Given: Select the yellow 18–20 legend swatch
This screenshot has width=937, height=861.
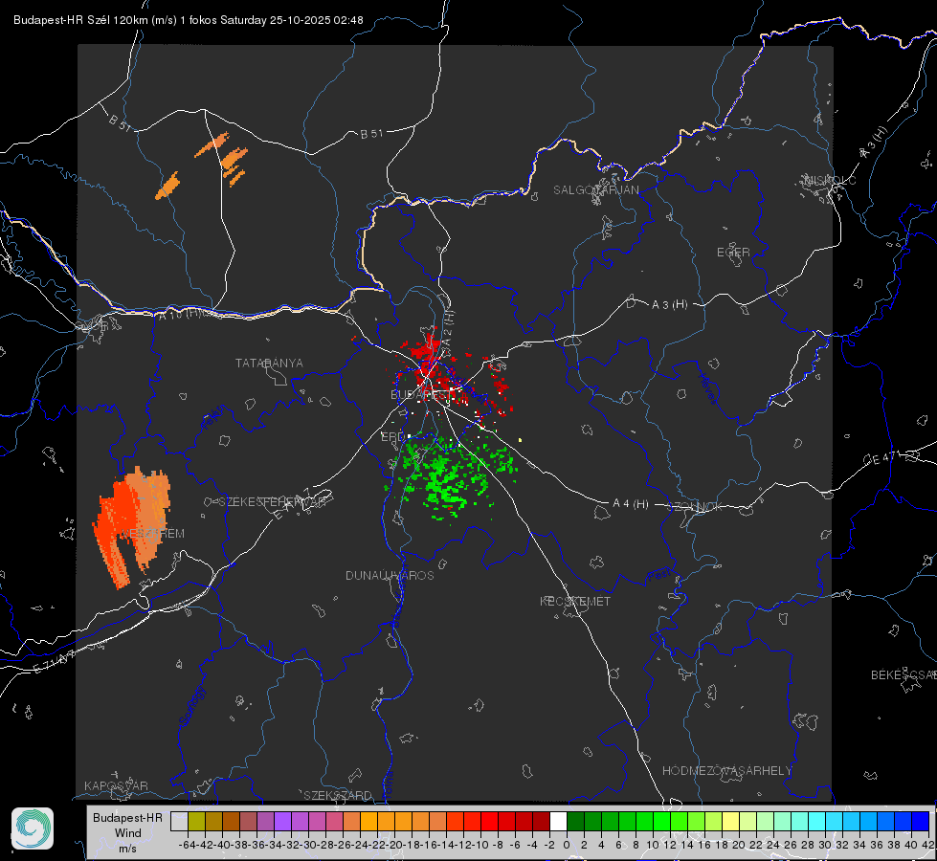Looking at the screenshot, I should coord(730,821).
